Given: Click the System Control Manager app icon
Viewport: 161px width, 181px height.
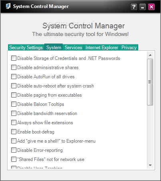Looking at the screenshot, I should (8, 6).
